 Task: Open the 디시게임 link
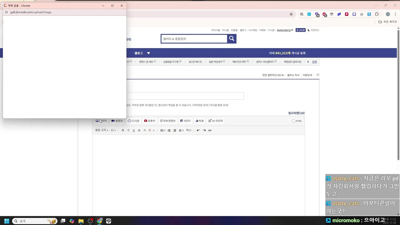tap(252, 30)
